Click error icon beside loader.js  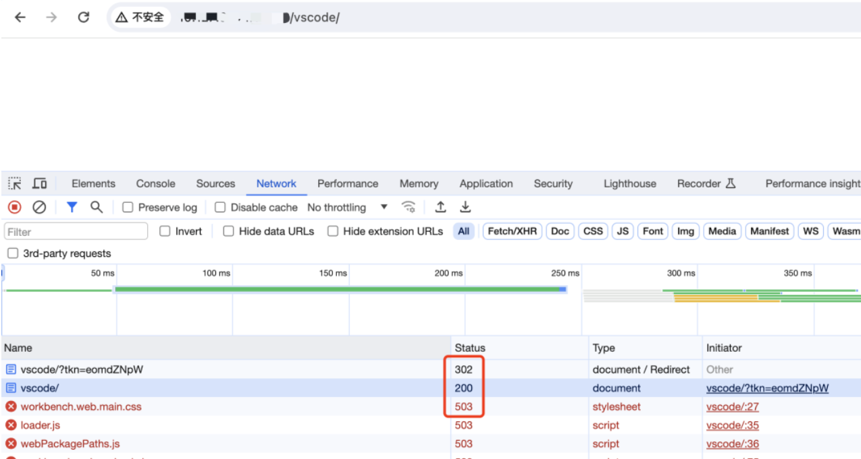pos(11,425)
